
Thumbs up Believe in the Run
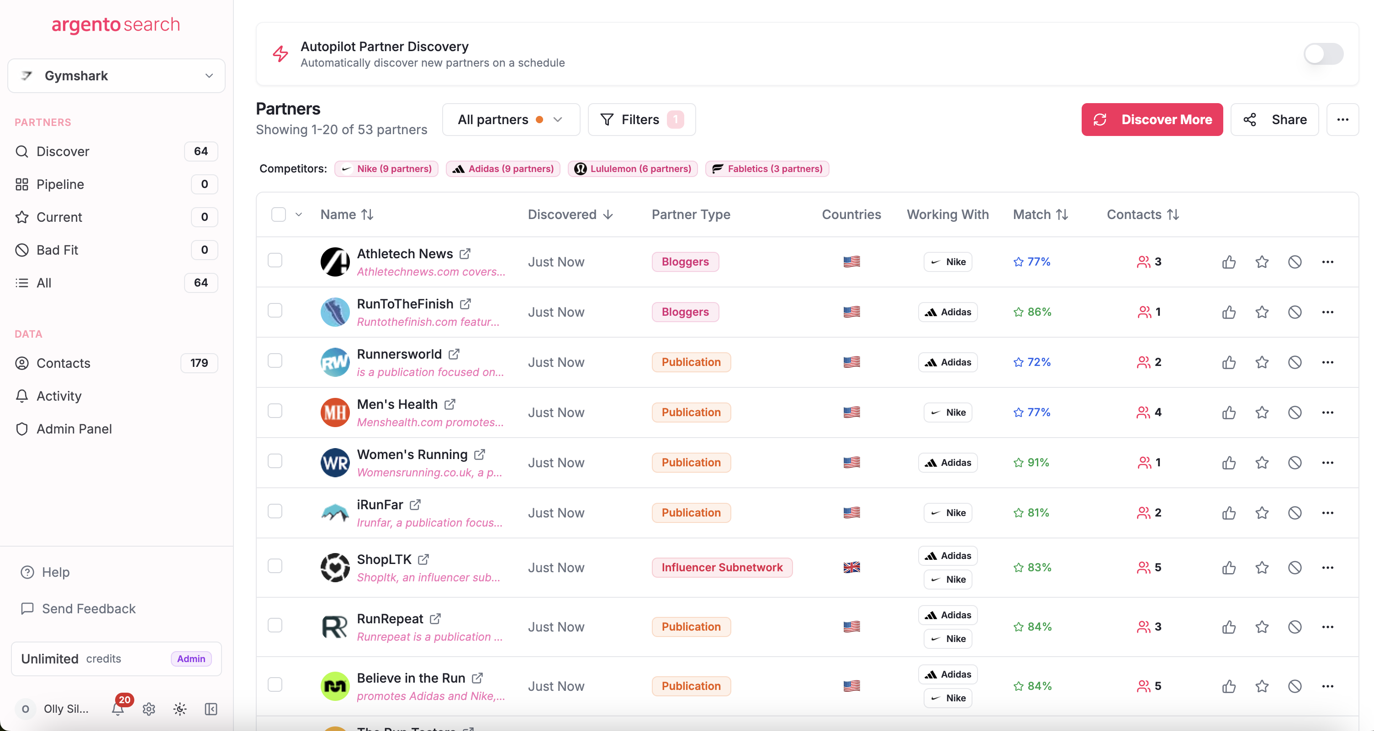[1229, 686]
